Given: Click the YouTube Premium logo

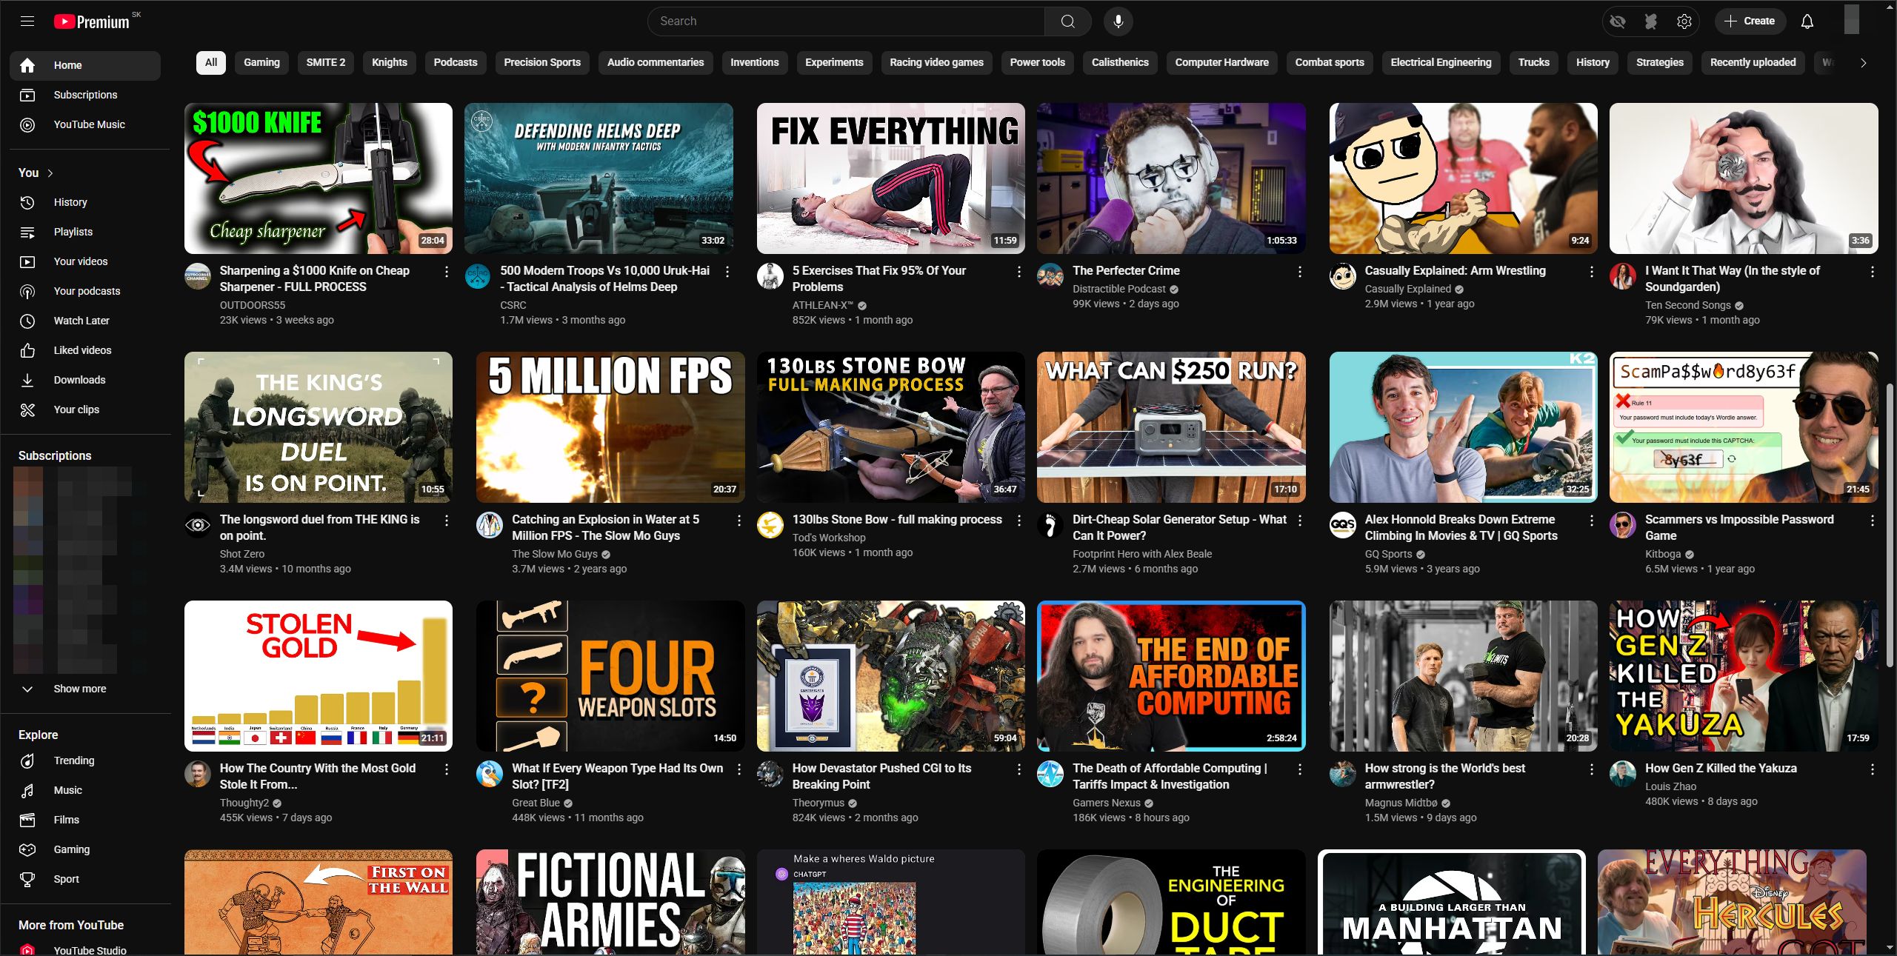Looking at the screenshot, I should coord(93,22).
